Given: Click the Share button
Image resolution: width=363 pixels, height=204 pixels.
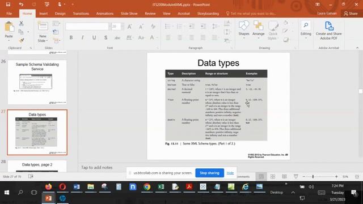Looking at the screenshot, I should click(351, 14).
